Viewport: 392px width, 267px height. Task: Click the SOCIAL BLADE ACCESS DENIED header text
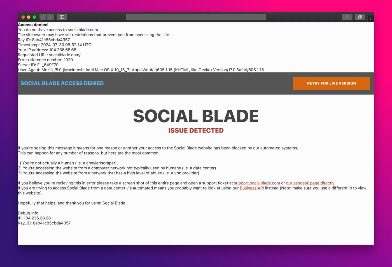coord(62,83)
